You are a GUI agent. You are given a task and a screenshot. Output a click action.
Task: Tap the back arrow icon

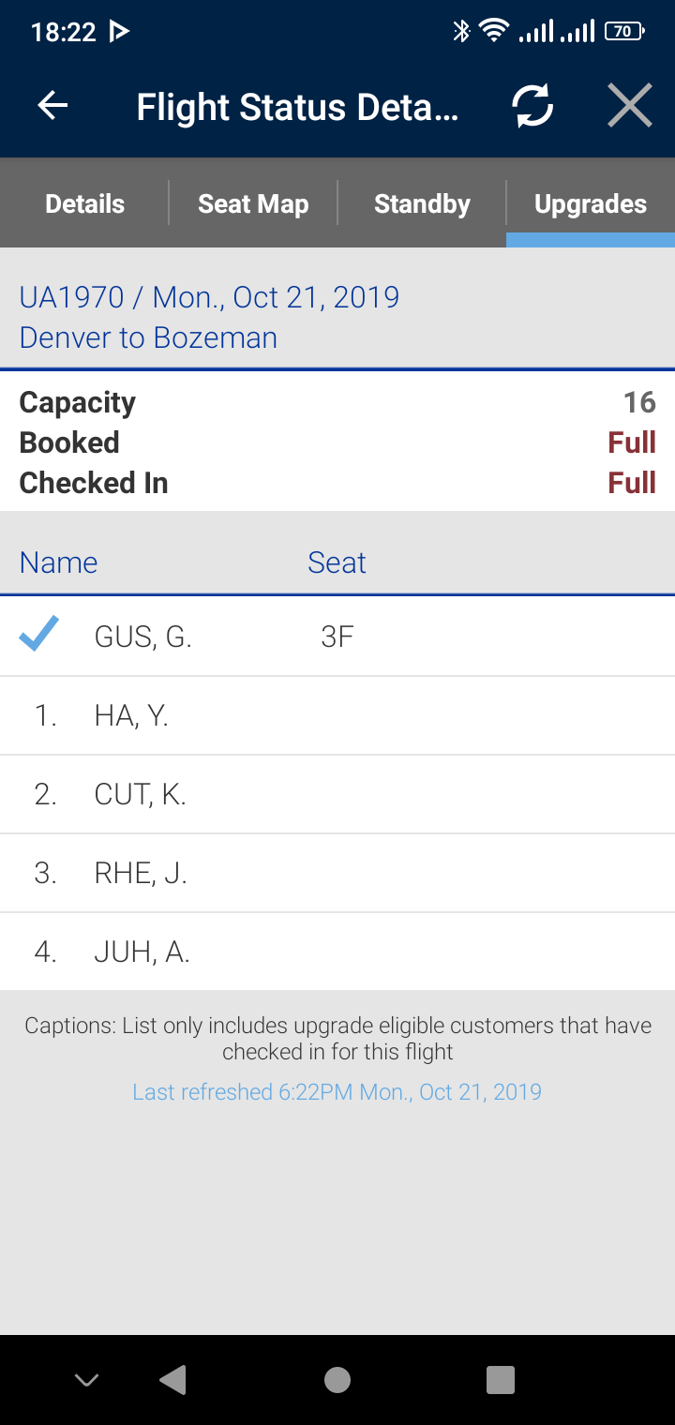tap(52, 107)
